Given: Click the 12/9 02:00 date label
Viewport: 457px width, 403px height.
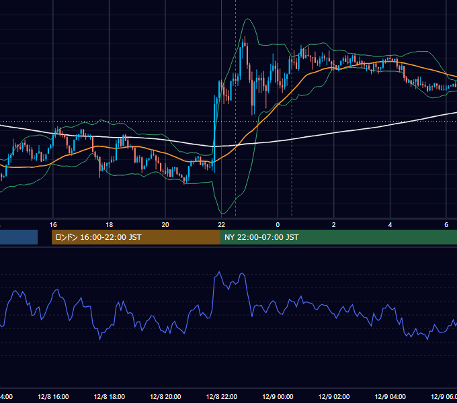Looking at the screenshot, I should (x=334, y=396).
